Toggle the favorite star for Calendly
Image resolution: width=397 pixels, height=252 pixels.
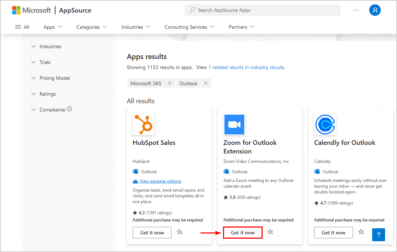pyautogui.click(x=361, y=232)
